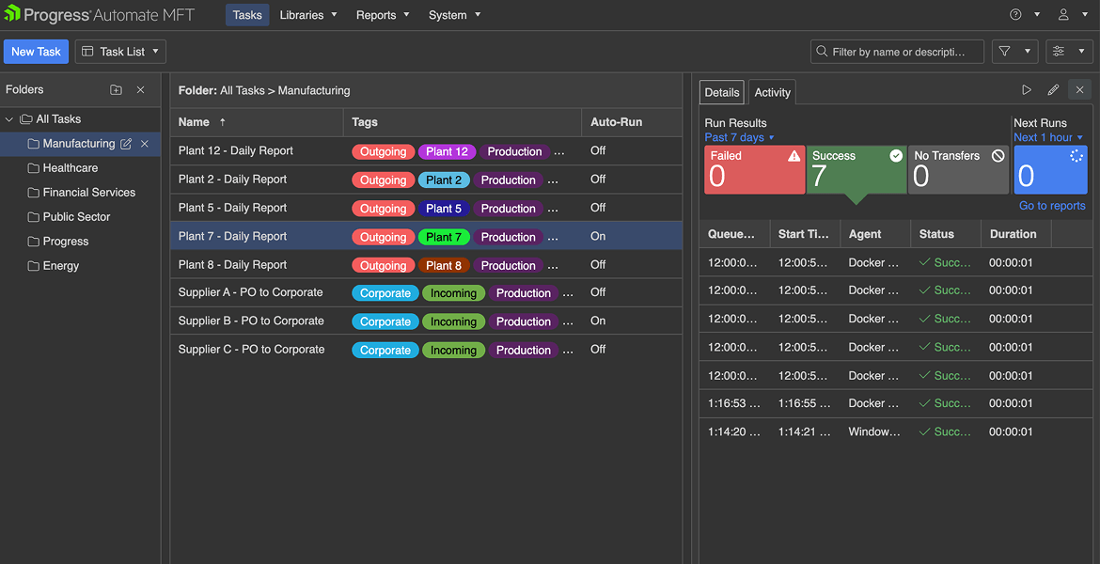1100x564 pixels.
Task: Run the selected task with the play icon
Action: (1027, 89)
